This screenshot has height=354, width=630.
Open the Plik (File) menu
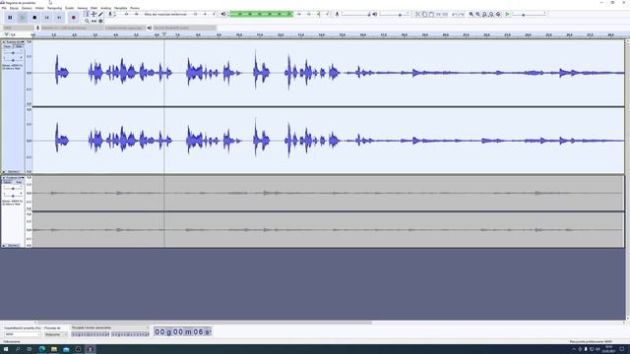tap(4, 8)
